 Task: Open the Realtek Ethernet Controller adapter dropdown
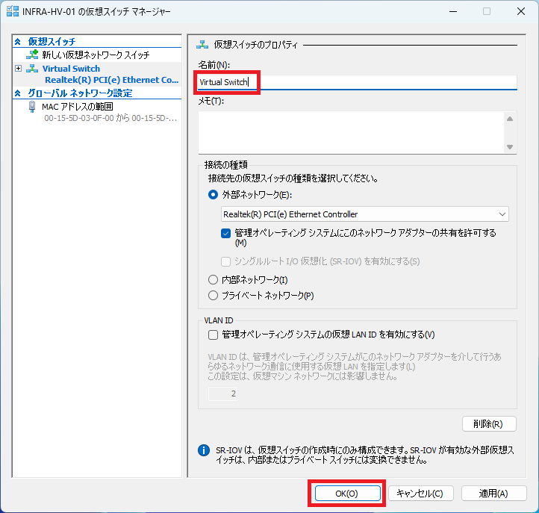click(365, 214)
